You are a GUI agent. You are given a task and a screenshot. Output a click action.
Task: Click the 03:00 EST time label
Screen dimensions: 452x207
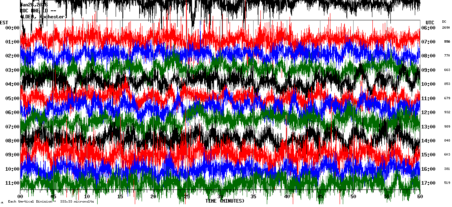point(12,70)
